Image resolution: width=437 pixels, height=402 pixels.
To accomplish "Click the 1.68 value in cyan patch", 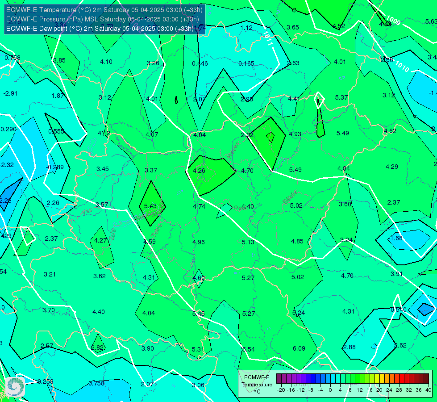I will coord(396,238).
